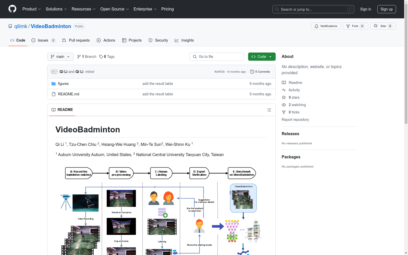This screenshot has height=255, width=408.
Task: Click the repository book icon beside qilimk
Action: pyautogui.click(x=10, y=26)
